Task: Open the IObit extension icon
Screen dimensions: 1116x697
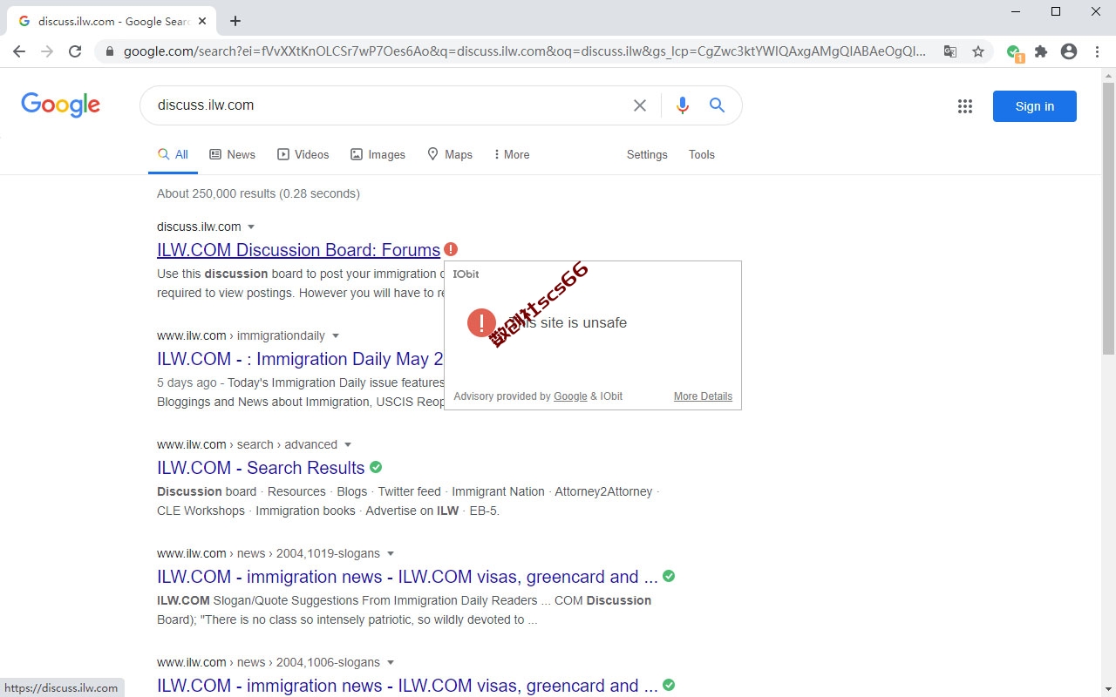Action: point(1014,52)
